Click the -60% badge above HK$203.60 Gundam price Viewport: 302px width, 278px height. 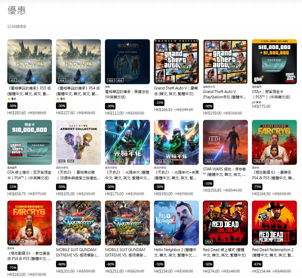62,264
